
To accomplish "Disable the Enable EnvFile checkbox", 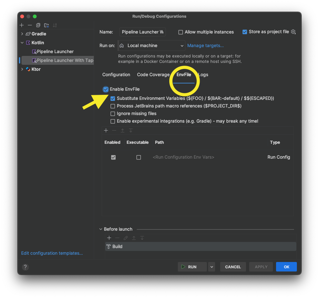I will 105,89.
